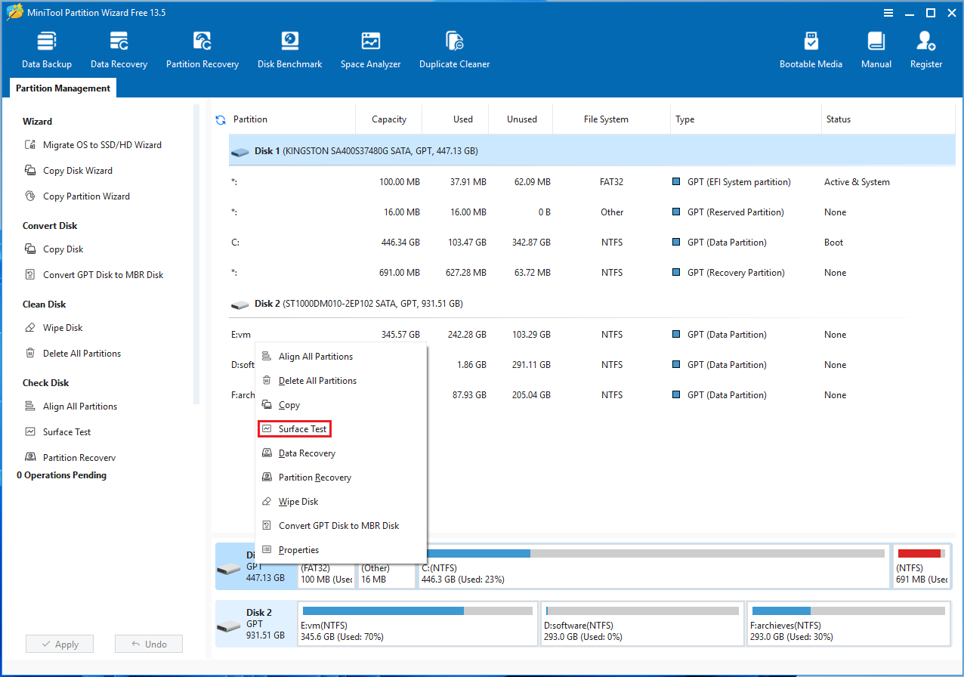
Task: Open the Data Backup tool
Action: 46,47
